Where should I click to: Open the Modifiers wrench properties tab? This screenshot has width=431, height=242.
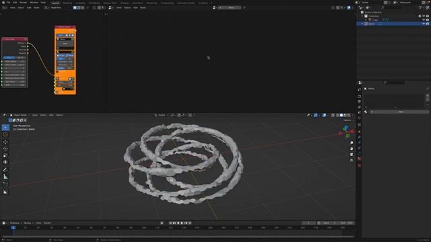point(359,137)
